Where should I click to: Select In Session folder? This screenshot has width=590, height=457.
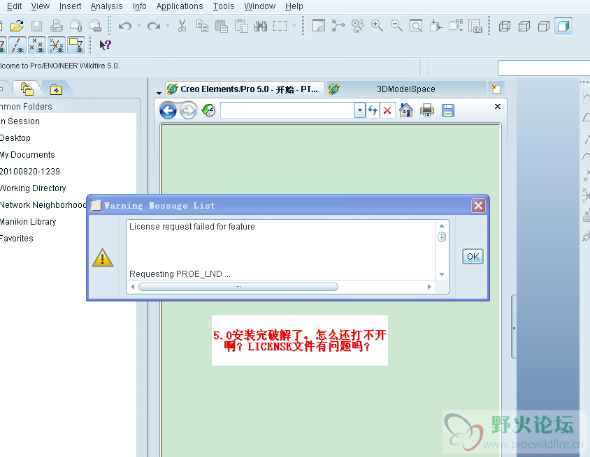pos(20,121)
